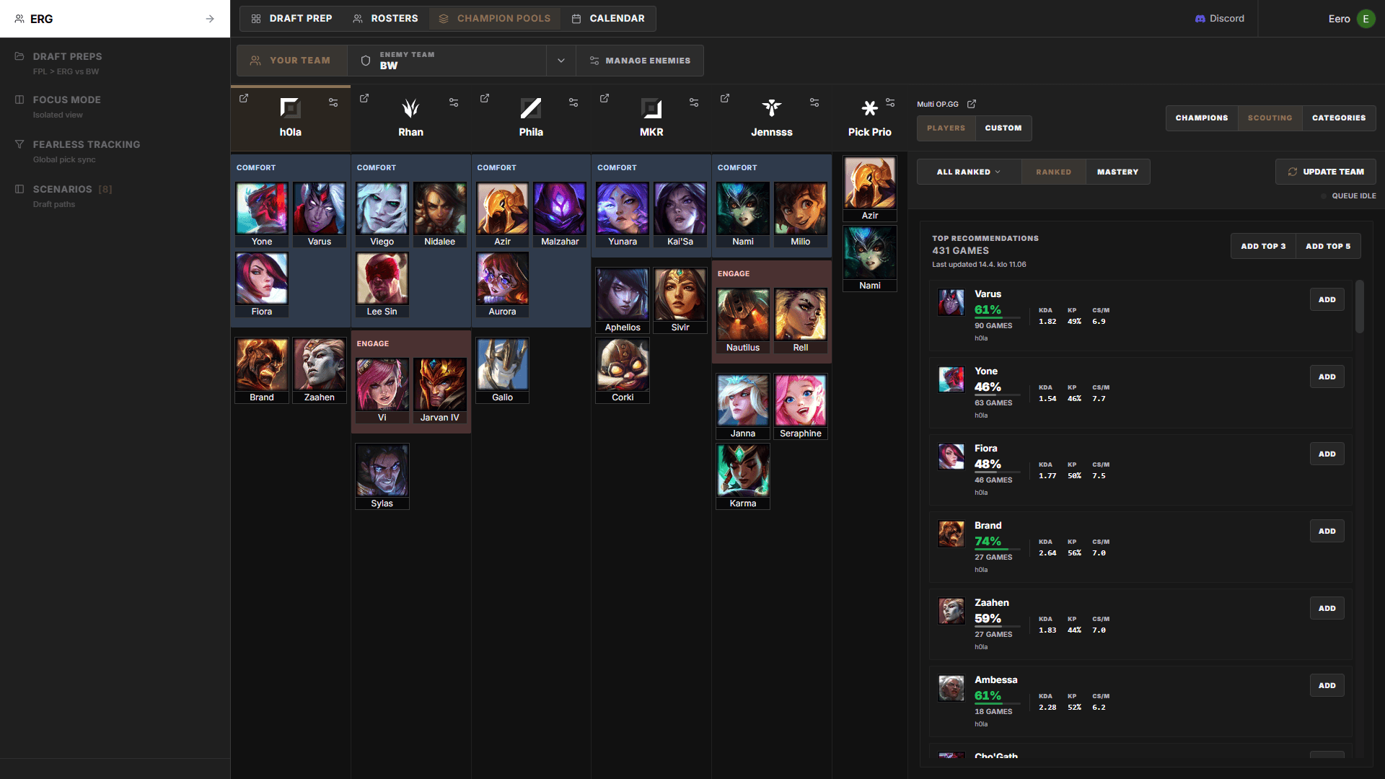
Task: Open Multi OP.GG external link icon
Action: (x=972, y=104)
